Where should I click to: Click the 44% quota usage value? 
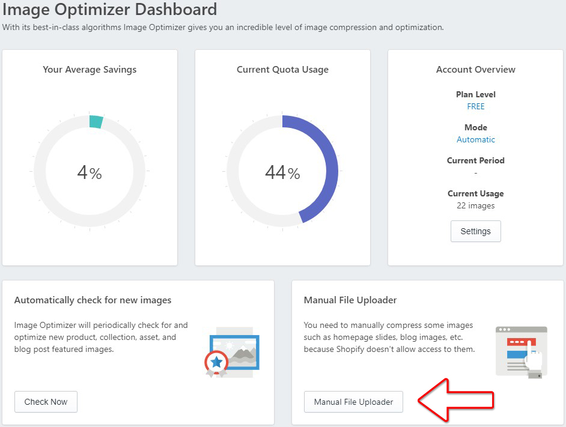(282, 172)
